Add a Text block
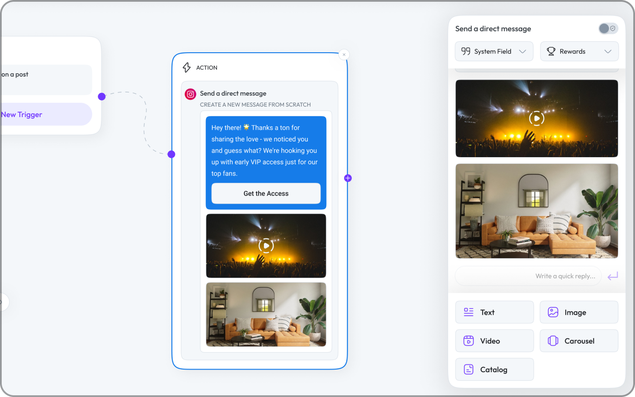This screenshot has width=635, height=397. [x=494, y=312]
